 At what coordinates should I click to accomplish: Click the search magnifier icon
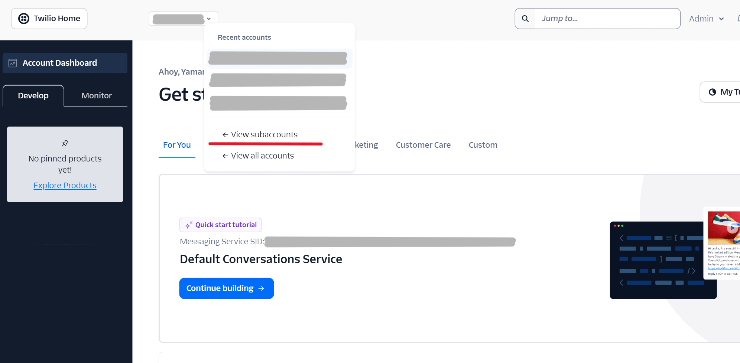click(x=525, y=19)
